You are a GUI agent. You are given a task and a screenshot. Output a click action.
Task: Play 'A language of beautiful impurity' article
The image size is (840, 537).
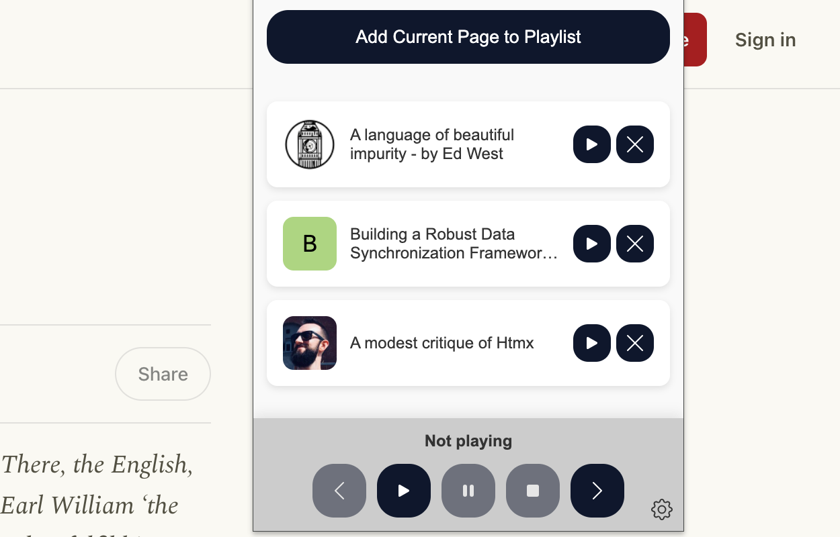[x=592, y=144]
